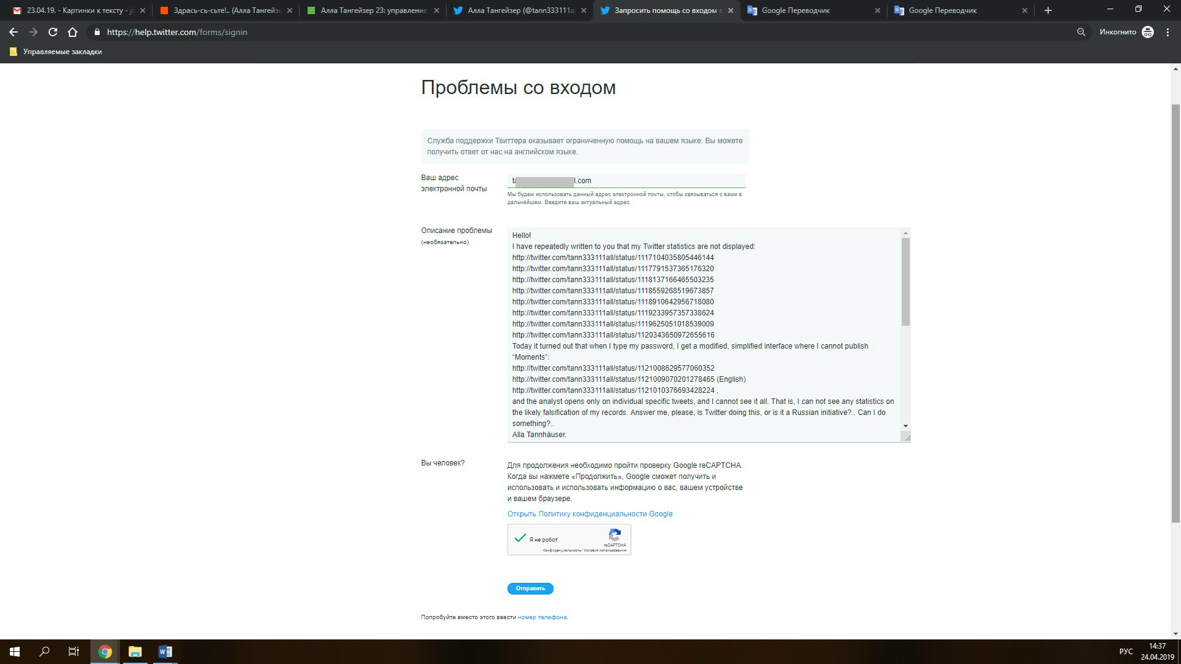Open Google privacy policy link
Screen dimensions: 1181x664
point(590,514)
